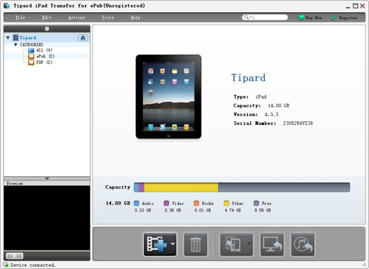Click the yellow Other segment of capacity bar
The height and width of the screenshot is (269, 369).
pyautogui.click(x=181, y=187)
